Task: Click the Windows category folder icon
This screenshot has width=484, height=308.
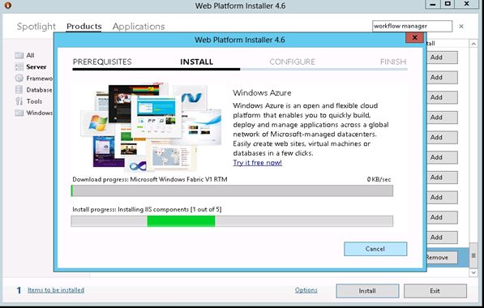Action: (19, 113)
